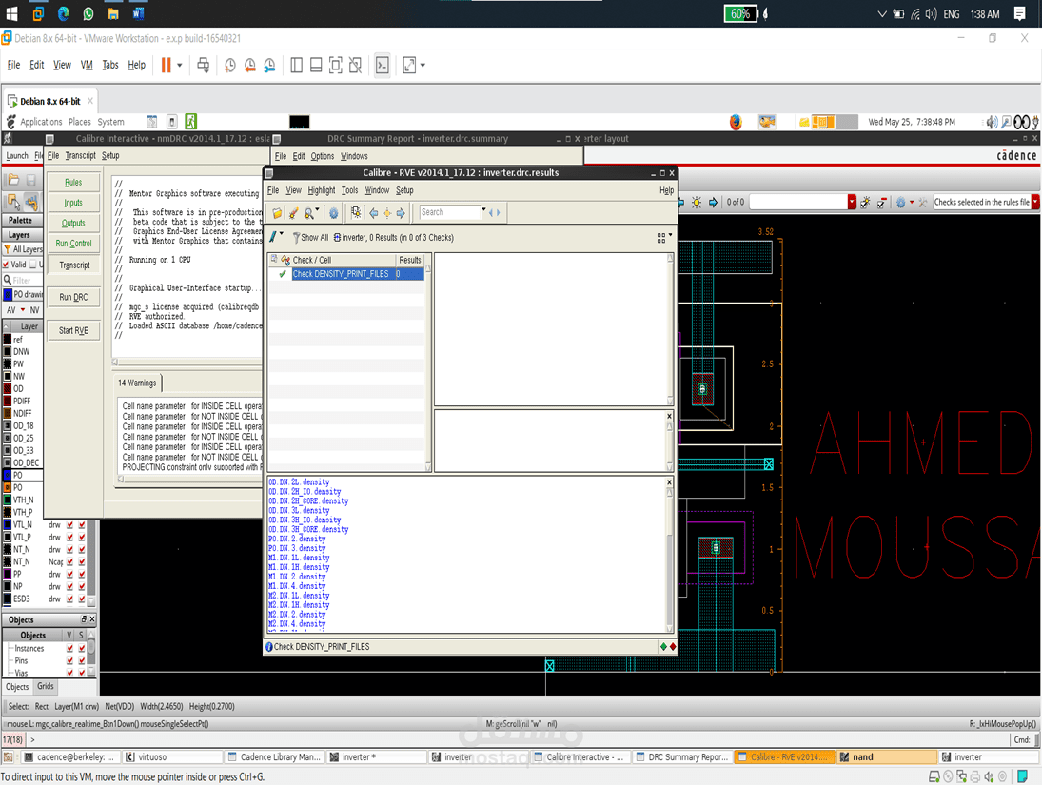Open VMware pause button dropdown arrow
Screen dimensions: 1042x785
tap(180, 65)
